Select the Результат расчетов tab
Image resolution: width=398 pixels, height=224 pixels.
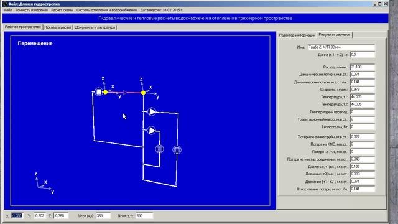pyautogui.click(x=335, y=35)
